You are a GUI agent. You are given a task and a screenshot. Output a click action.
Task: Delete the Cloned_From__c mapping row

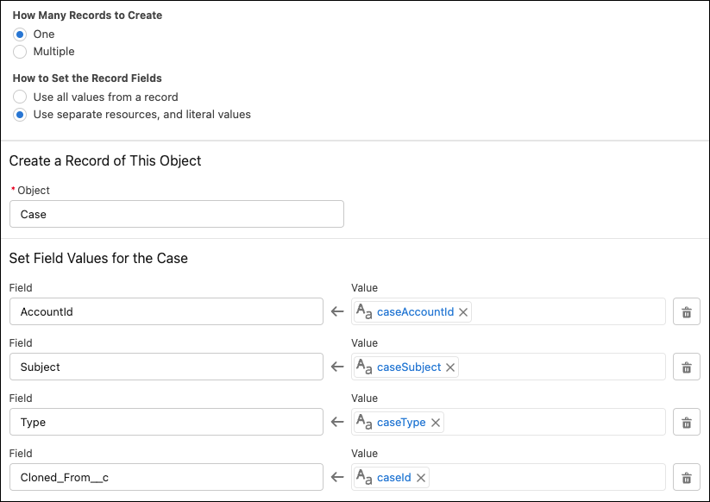686,477
